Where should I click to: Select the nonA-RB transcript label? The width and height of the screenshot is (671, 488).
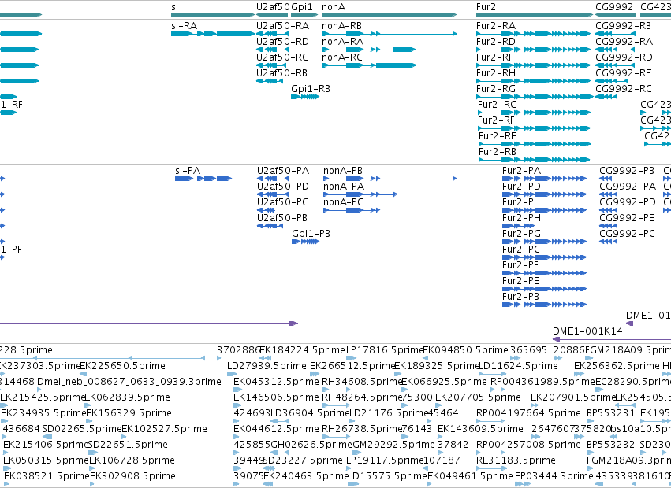tap(341, 26)
